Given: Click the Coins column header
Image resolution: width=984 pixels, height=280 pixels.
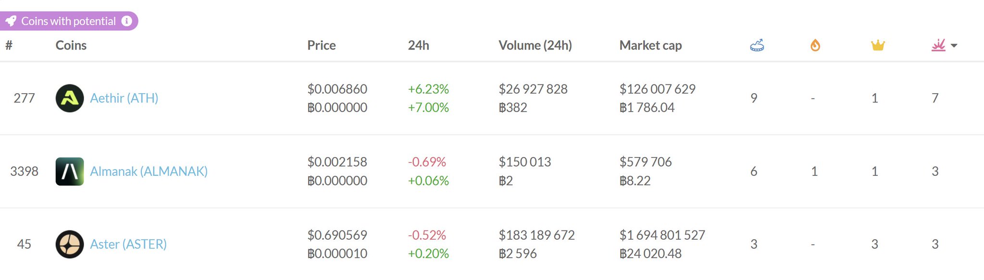Looking at the screenshot, I should click(71, 46).
